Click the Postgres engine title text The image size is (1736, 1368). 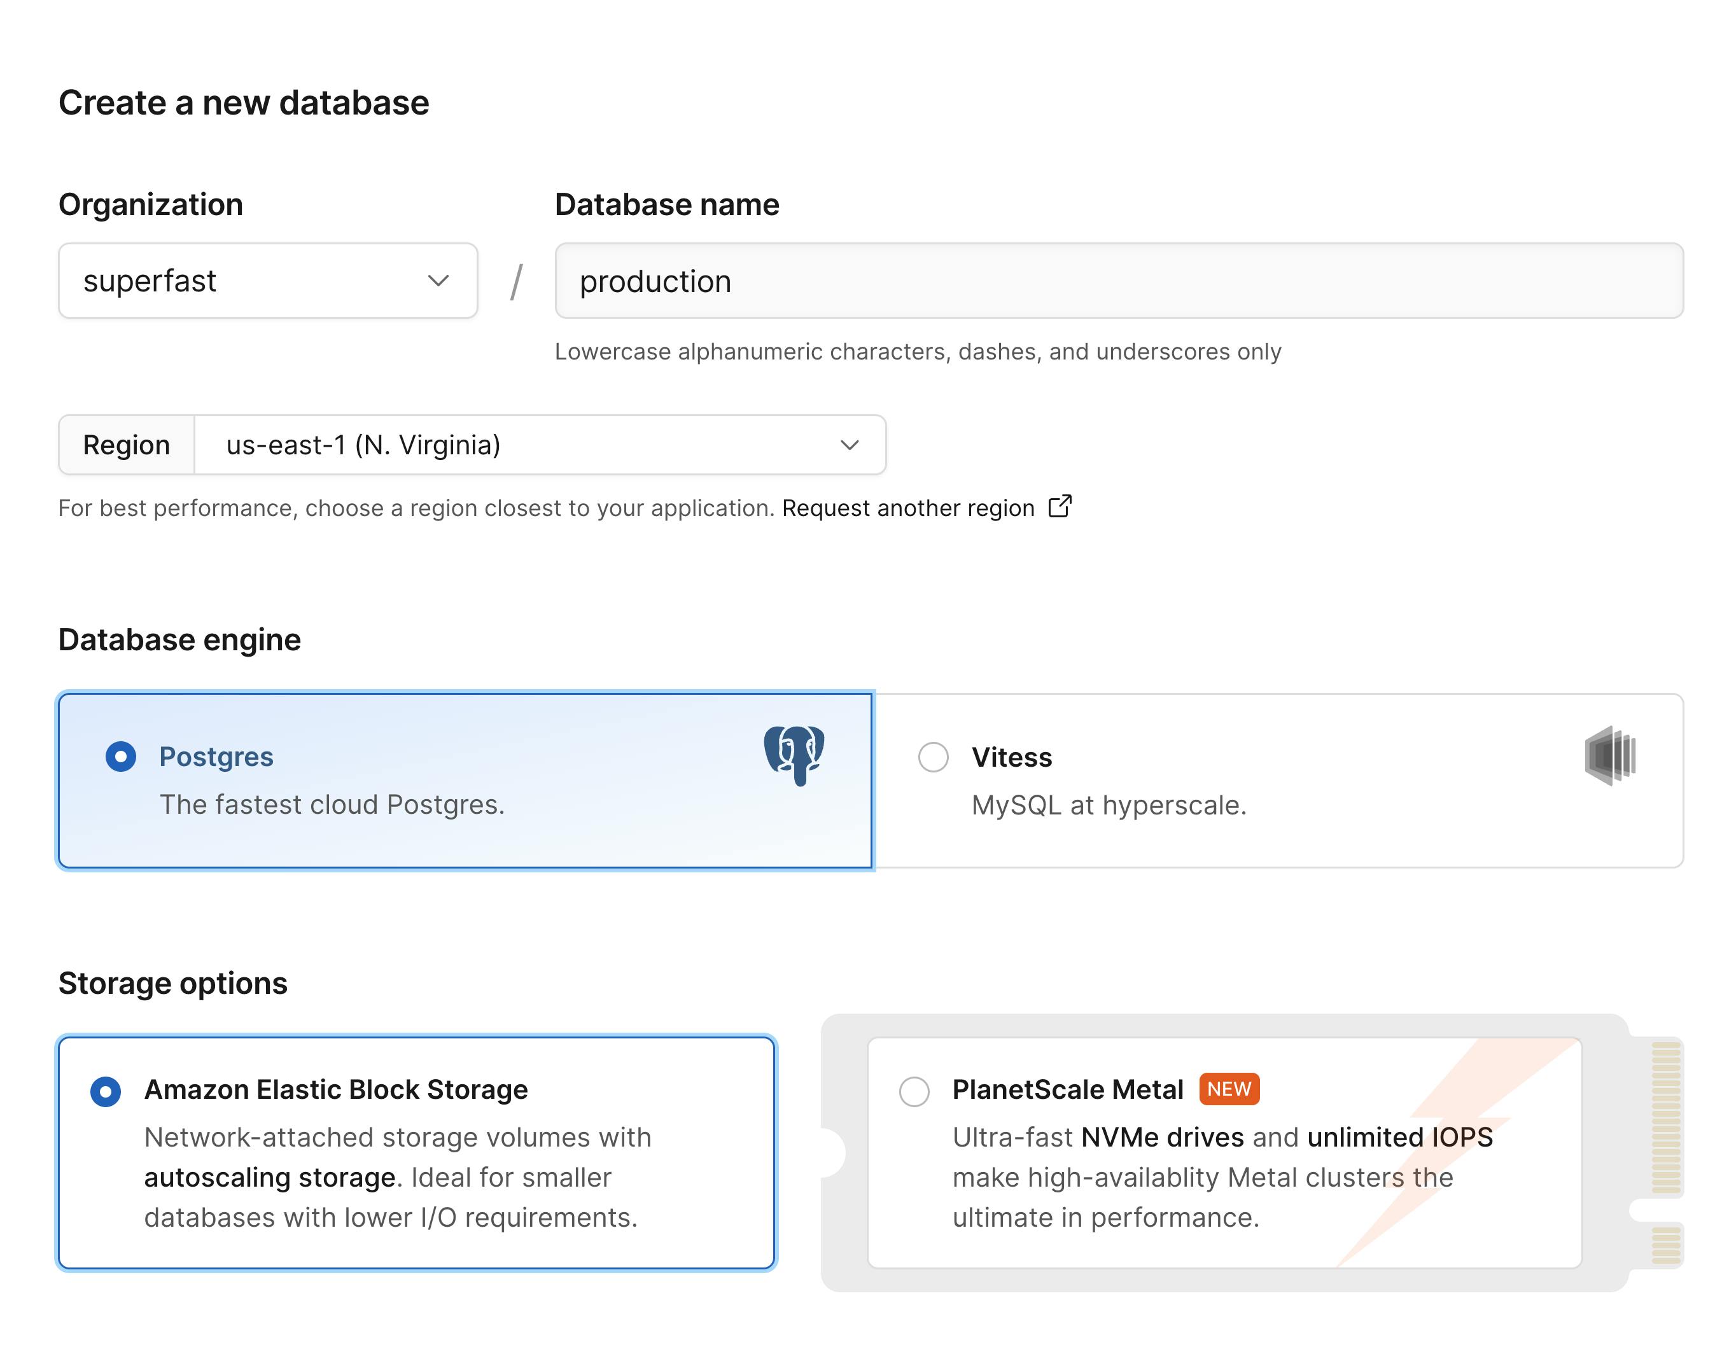[x=216, y=757]
